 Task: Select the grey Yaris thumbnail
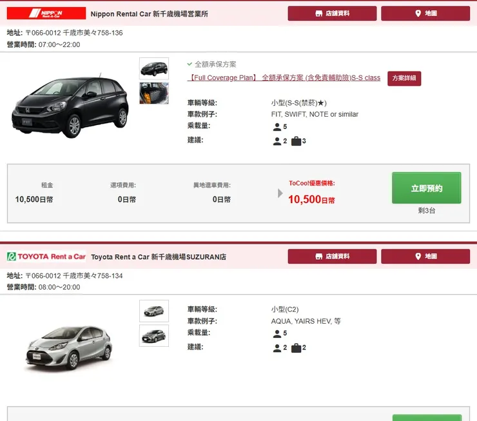pos(154,335)
